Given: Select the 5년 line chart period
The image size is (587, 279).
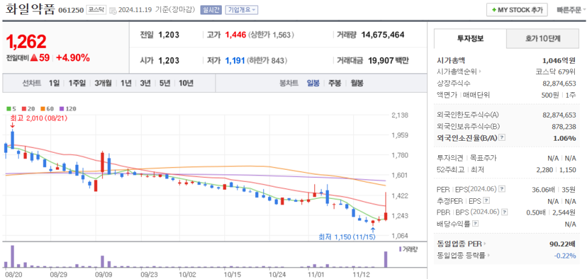Looking at the screenshot, I should pos(164,83).
